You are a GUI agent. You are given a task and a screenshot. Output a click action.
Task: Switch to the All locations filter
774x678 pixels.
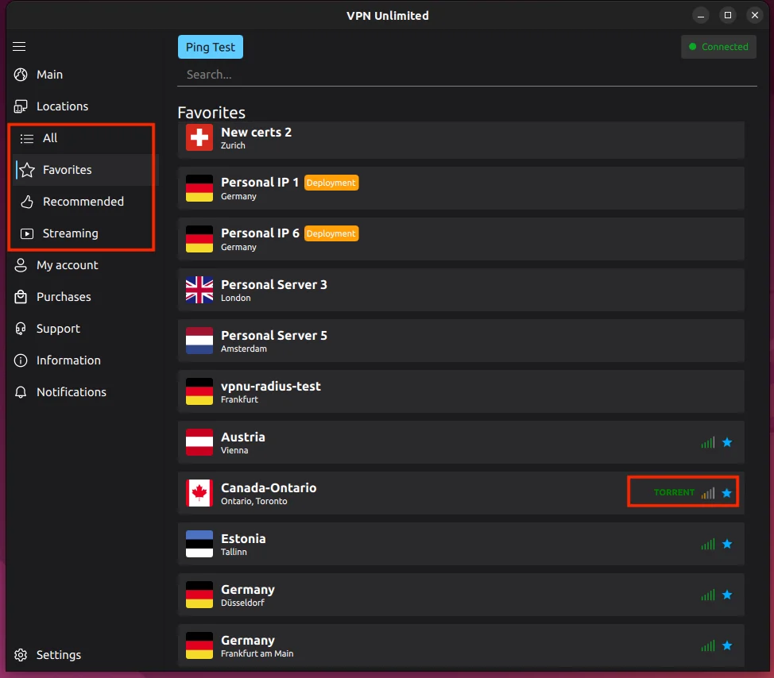pos(50,138)
